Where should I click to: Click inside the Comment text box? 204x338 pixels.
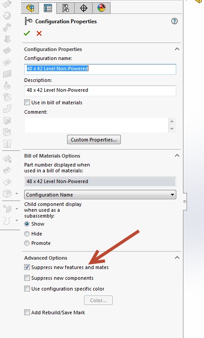97,125
